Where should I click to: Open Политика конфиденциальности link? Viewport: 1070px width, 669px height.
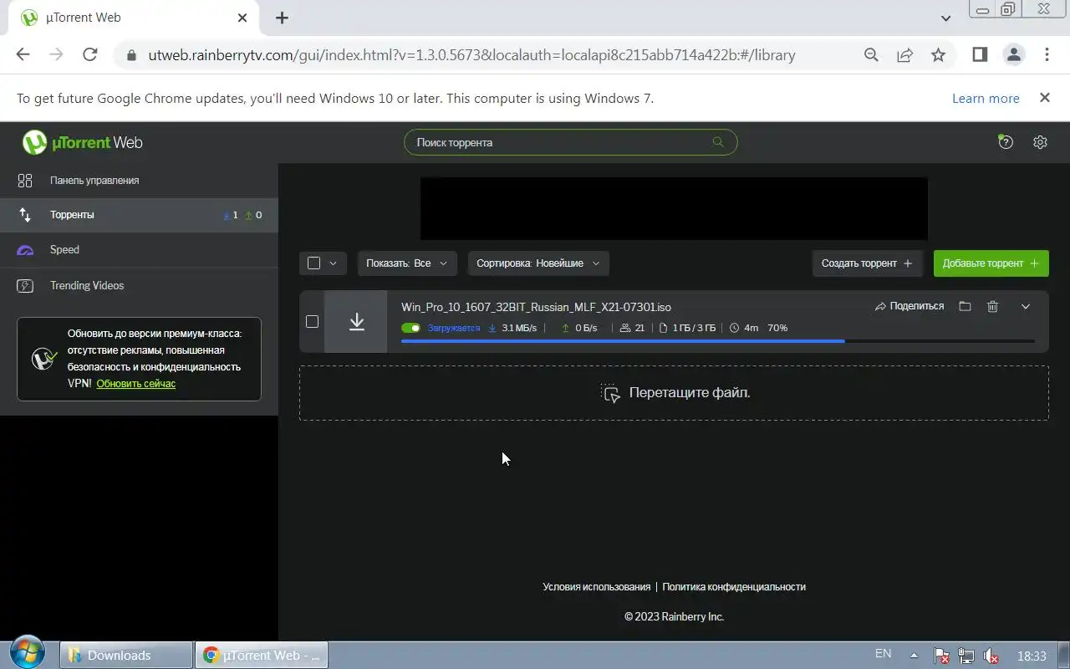point(734,587)
